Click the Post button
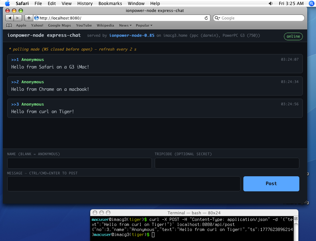The image size is (316, 241). 271,183
